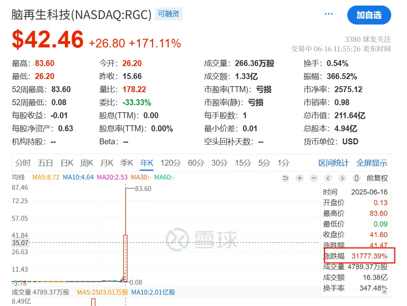
Task: Click the tooltip 收盘价 value 41.60
Action: click(x=379, y=235)
